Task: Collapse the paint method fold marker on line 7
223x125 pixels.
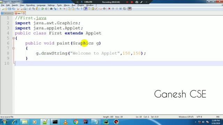Action: (14, 48)
